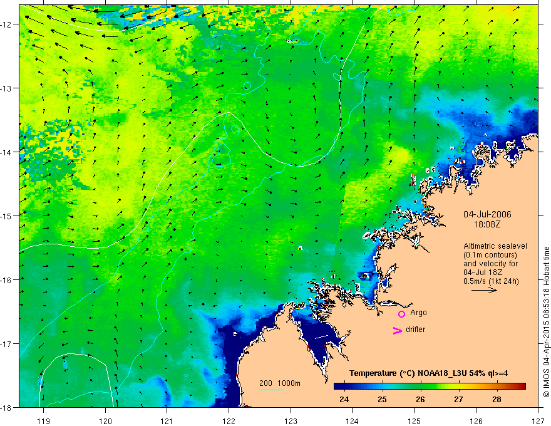Screen dimensions: 551x426
Task: Click the colorbar tick label '27'
Action: [x=458, y=400]
